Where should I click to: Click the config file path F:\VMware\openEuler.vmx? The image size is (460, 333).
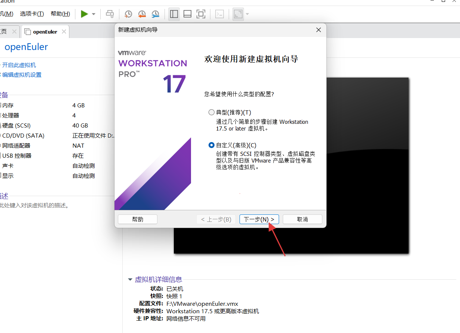click(202, 304)
